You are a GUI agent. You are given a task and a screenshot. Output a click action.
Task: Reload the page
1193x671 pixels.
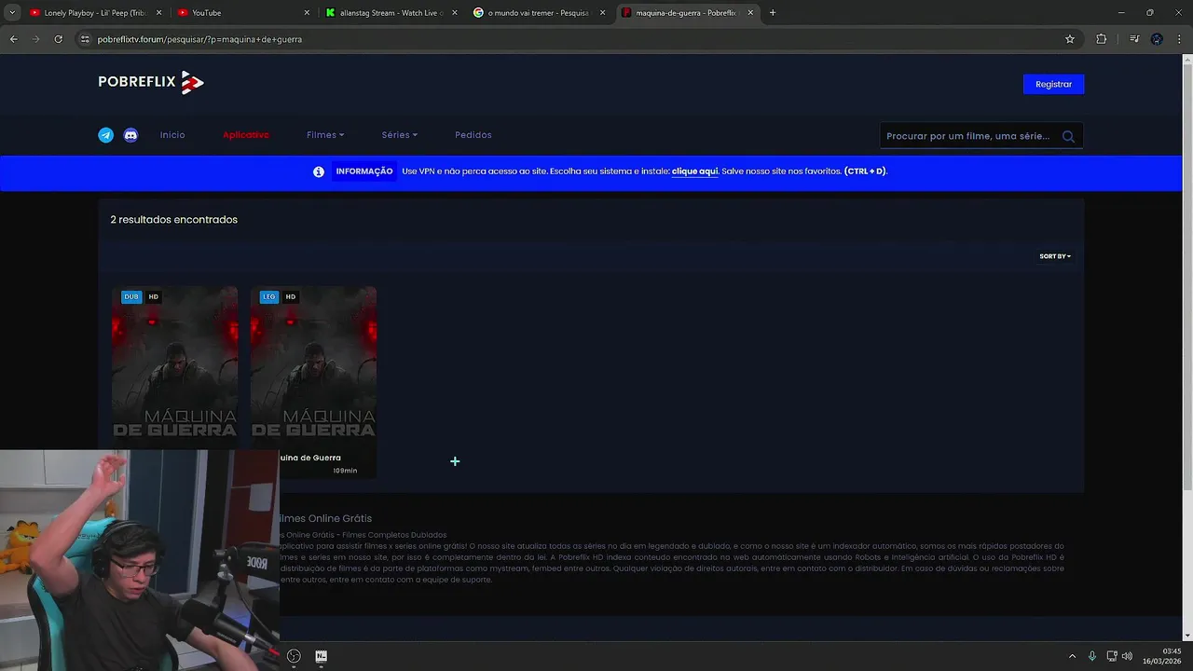58,39
